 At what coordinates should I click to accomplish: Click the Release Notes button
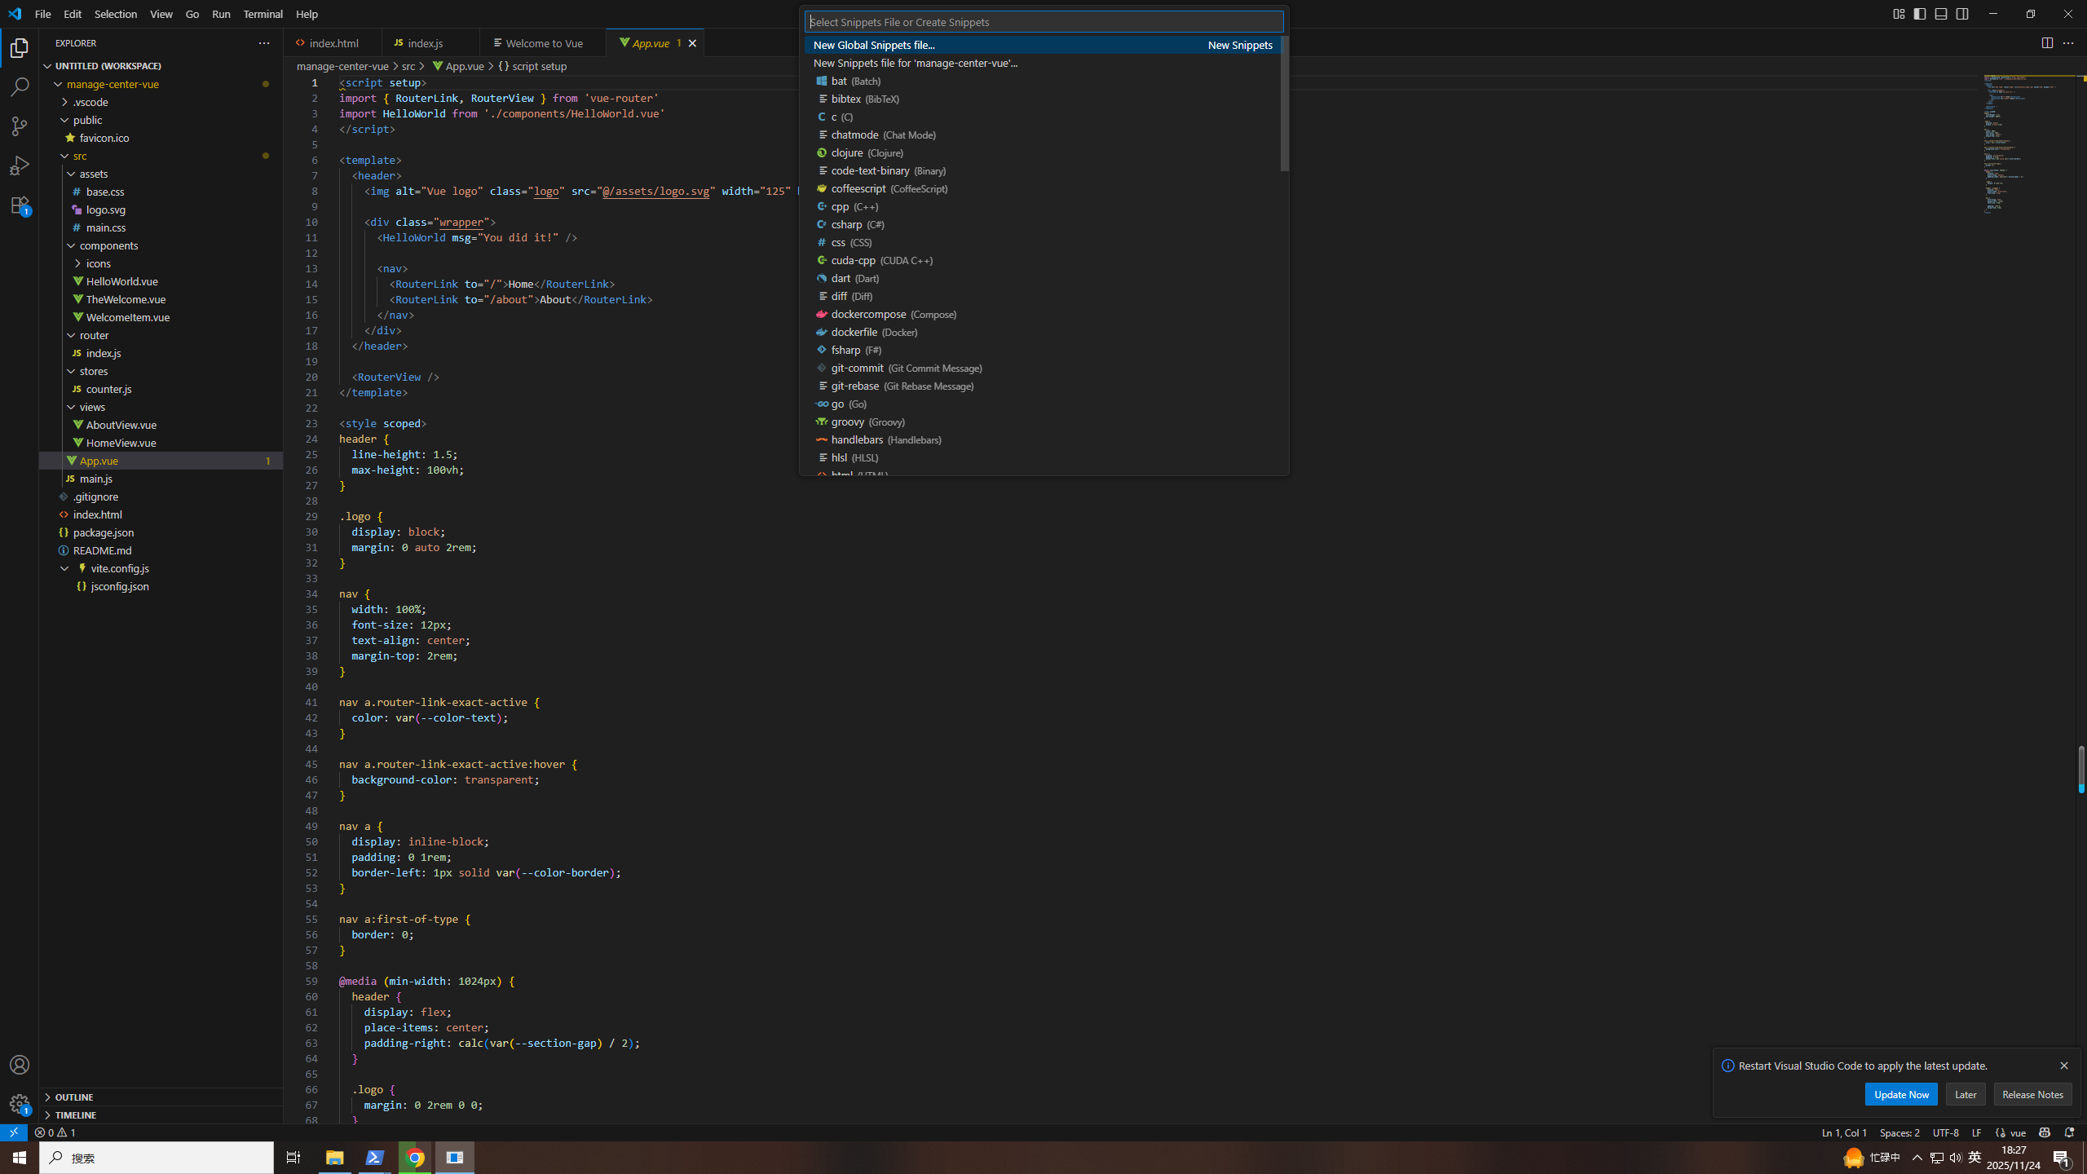point(2032,1094)
